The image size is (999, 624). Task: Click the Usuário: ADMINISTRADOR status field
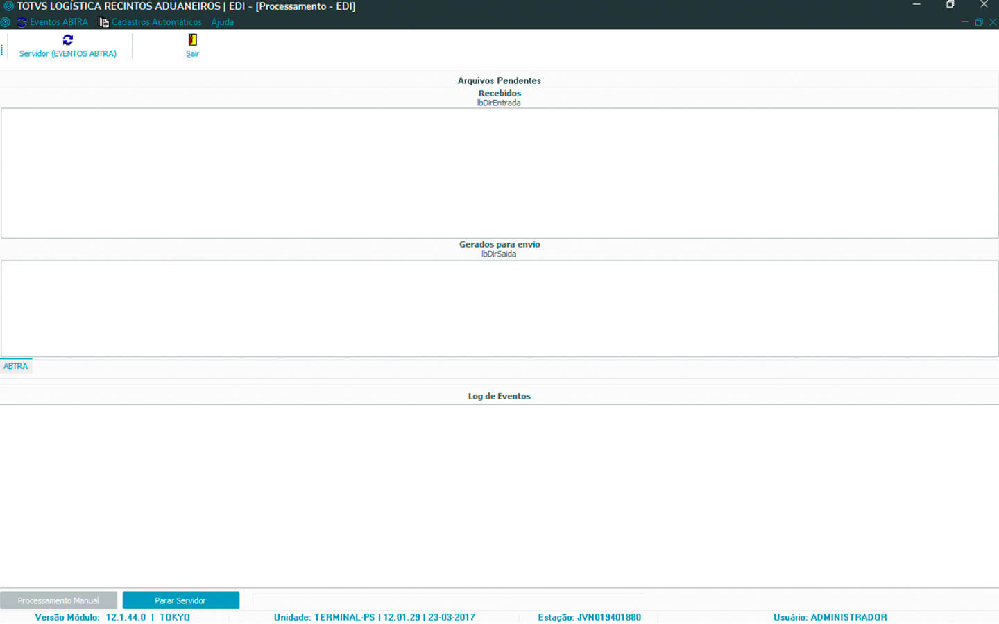(x=830, y=617)
